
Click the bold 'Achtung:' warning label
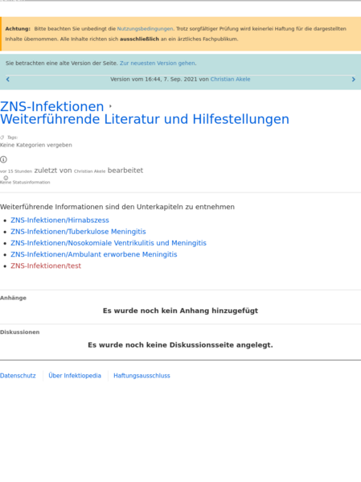tap(18, 29)
